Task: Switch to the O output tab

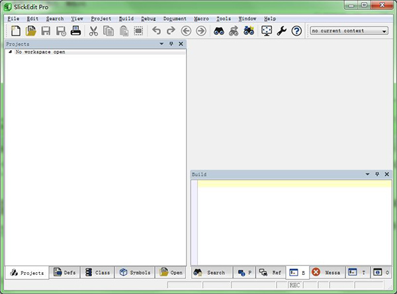Action: tap(381, 272)
